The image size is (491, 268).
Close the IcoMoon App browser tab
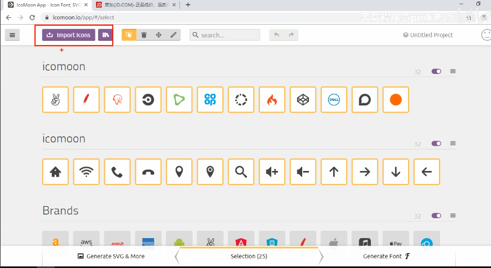point(86,5)
